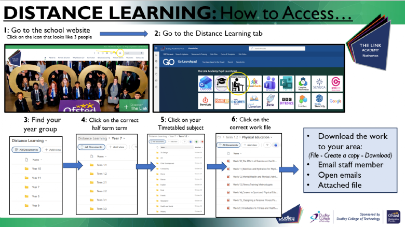Open the SketchUp tile
This screenshot has height=227, width=405.
point(319,101)
